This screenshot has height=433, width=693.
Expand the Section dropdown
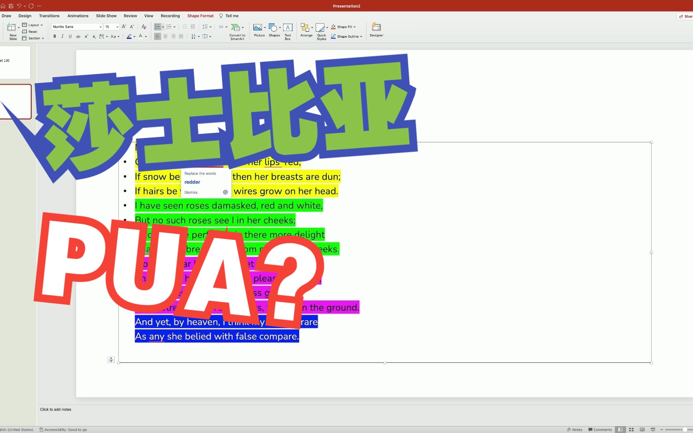click(33, 38)
